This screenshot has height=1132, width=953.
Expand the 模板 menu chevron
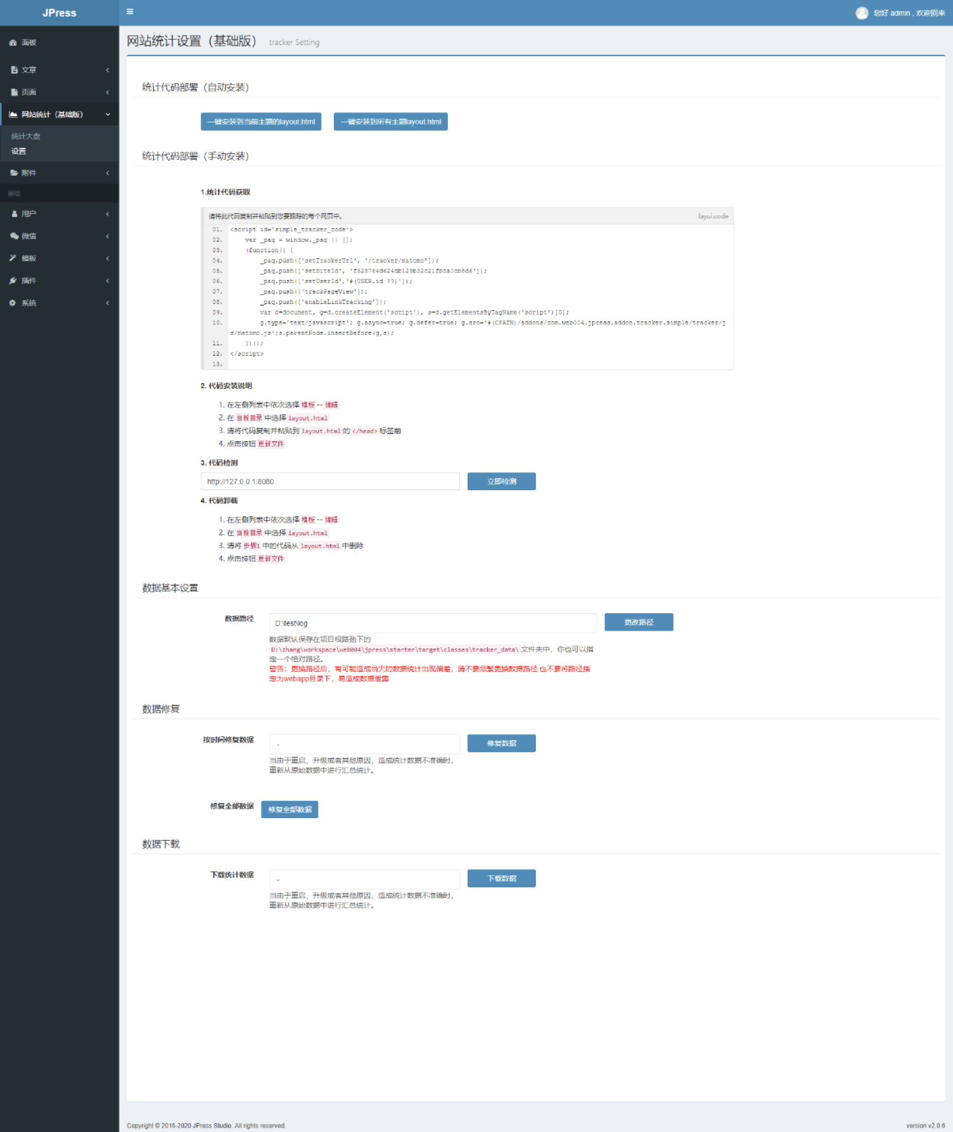tap(107, 258)
